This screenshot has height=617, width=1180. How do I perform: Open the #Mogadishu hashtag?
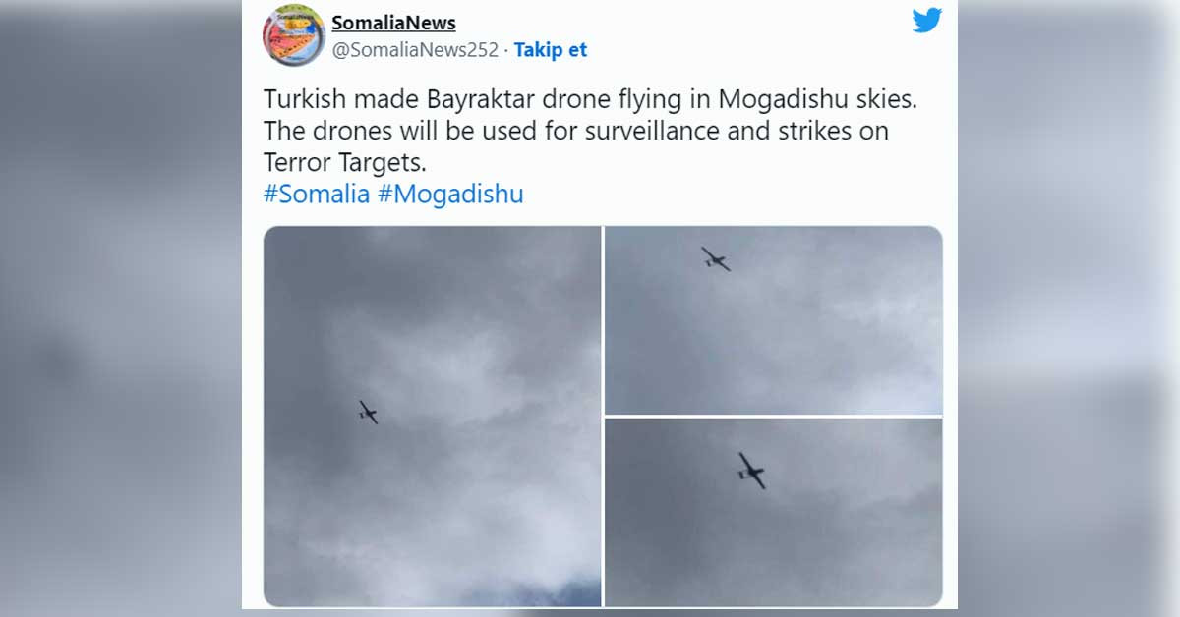pos(450,194)
